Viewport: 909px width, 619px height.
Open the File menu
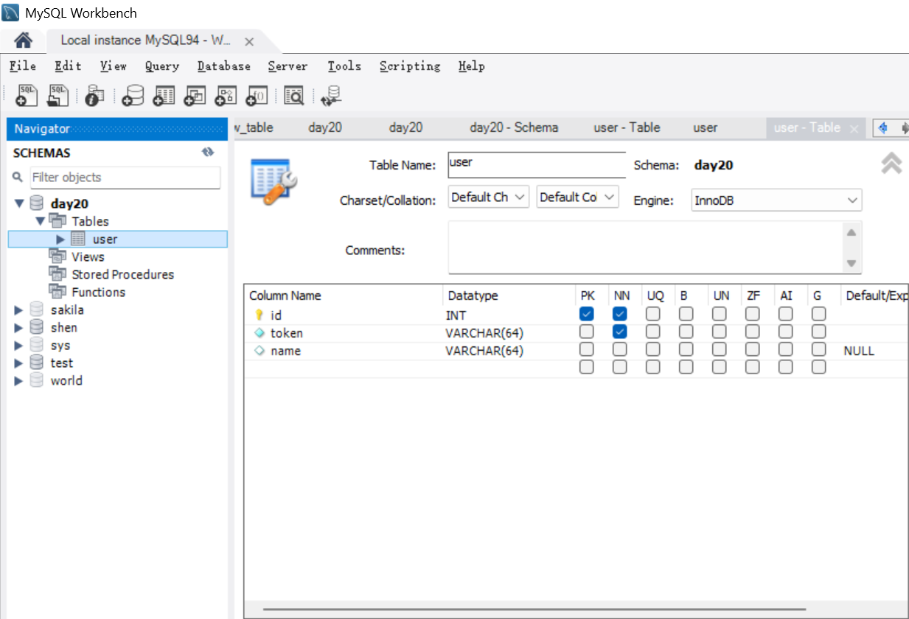[23, 66]
